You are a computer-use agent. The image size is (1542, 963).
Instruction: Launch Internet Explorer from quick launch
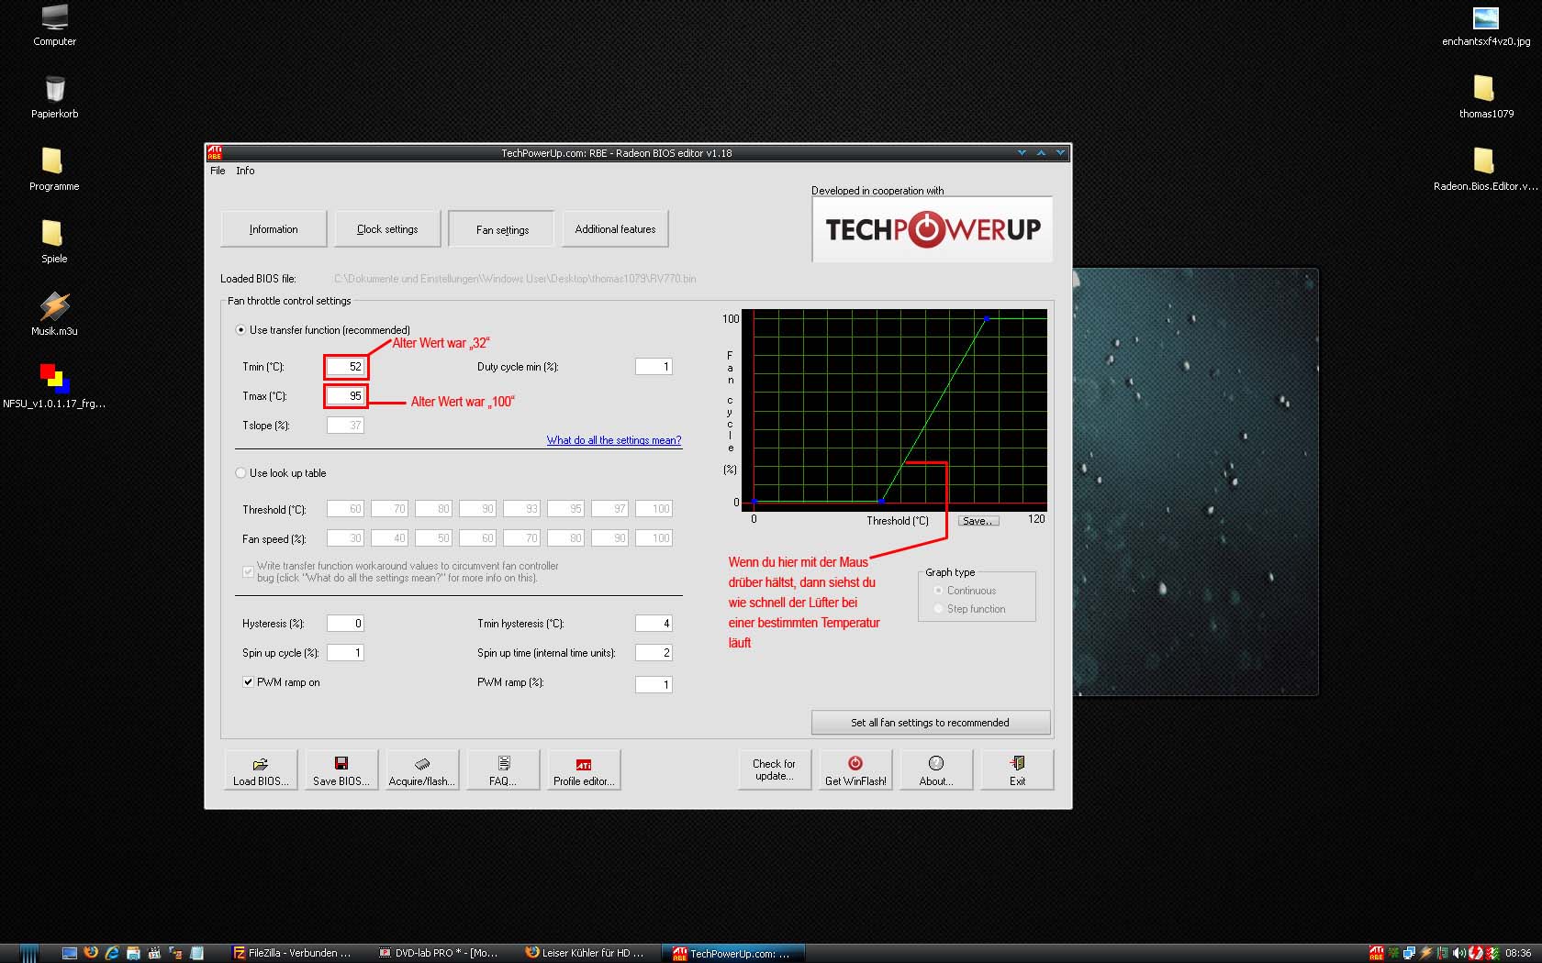tap(112, 953)
